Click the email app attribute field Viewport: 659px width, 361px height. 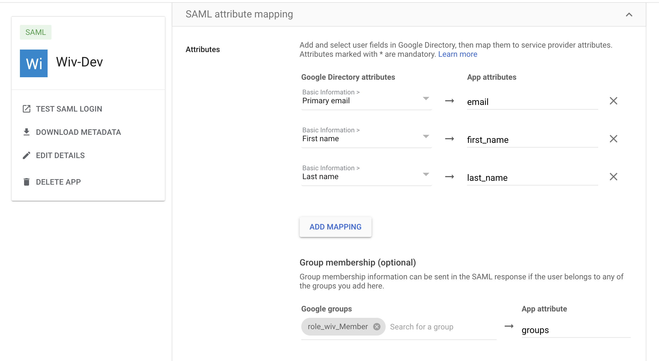[x=532, y=102]
